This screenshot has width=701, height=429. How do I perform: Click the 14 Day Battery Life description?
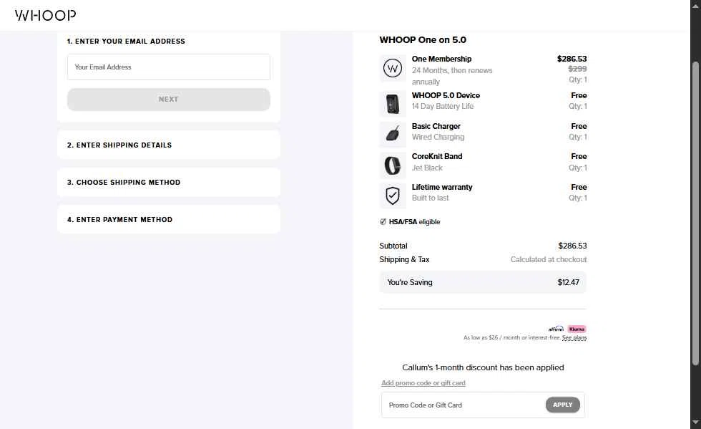443,106
